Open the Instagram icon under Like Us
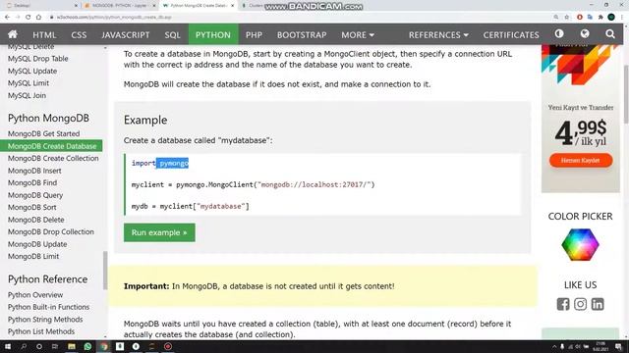629x353 pixels. pos(580,304)
